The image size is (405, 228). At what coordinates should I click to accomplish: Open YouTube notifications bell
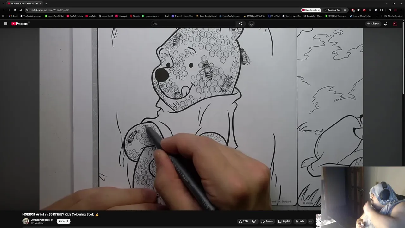386,24
